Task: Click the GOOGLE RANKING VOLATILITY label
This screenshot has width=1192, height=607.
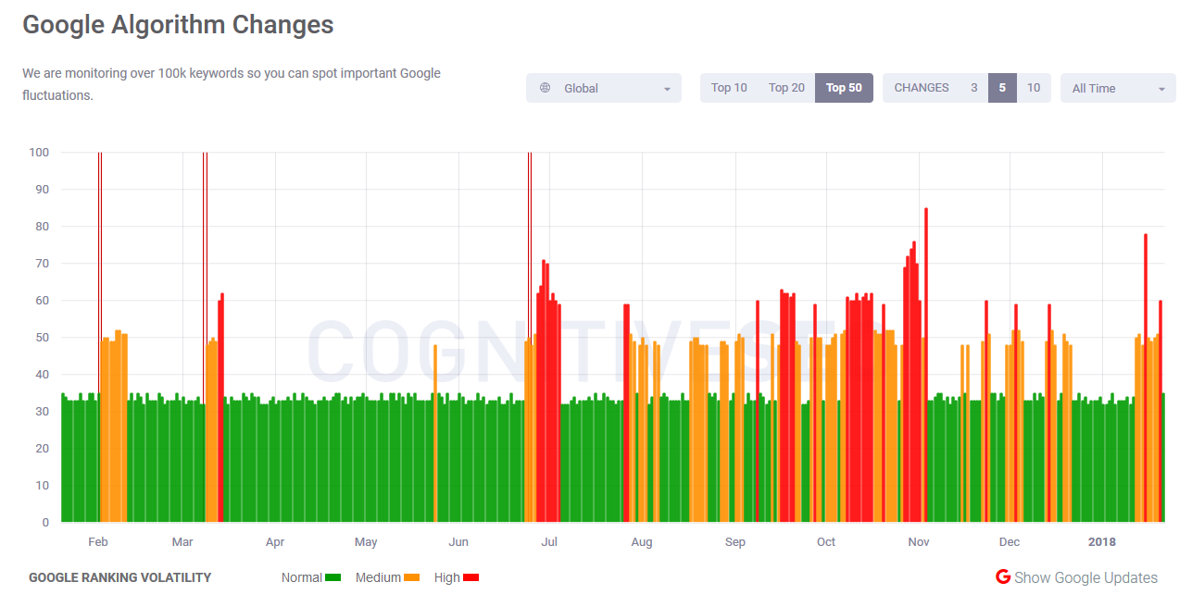Action: click(x=120, y=576)
